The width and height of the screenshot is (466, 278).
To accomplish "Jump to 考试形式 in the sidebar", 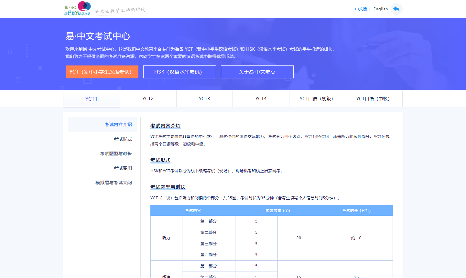I will pos(123,139).
